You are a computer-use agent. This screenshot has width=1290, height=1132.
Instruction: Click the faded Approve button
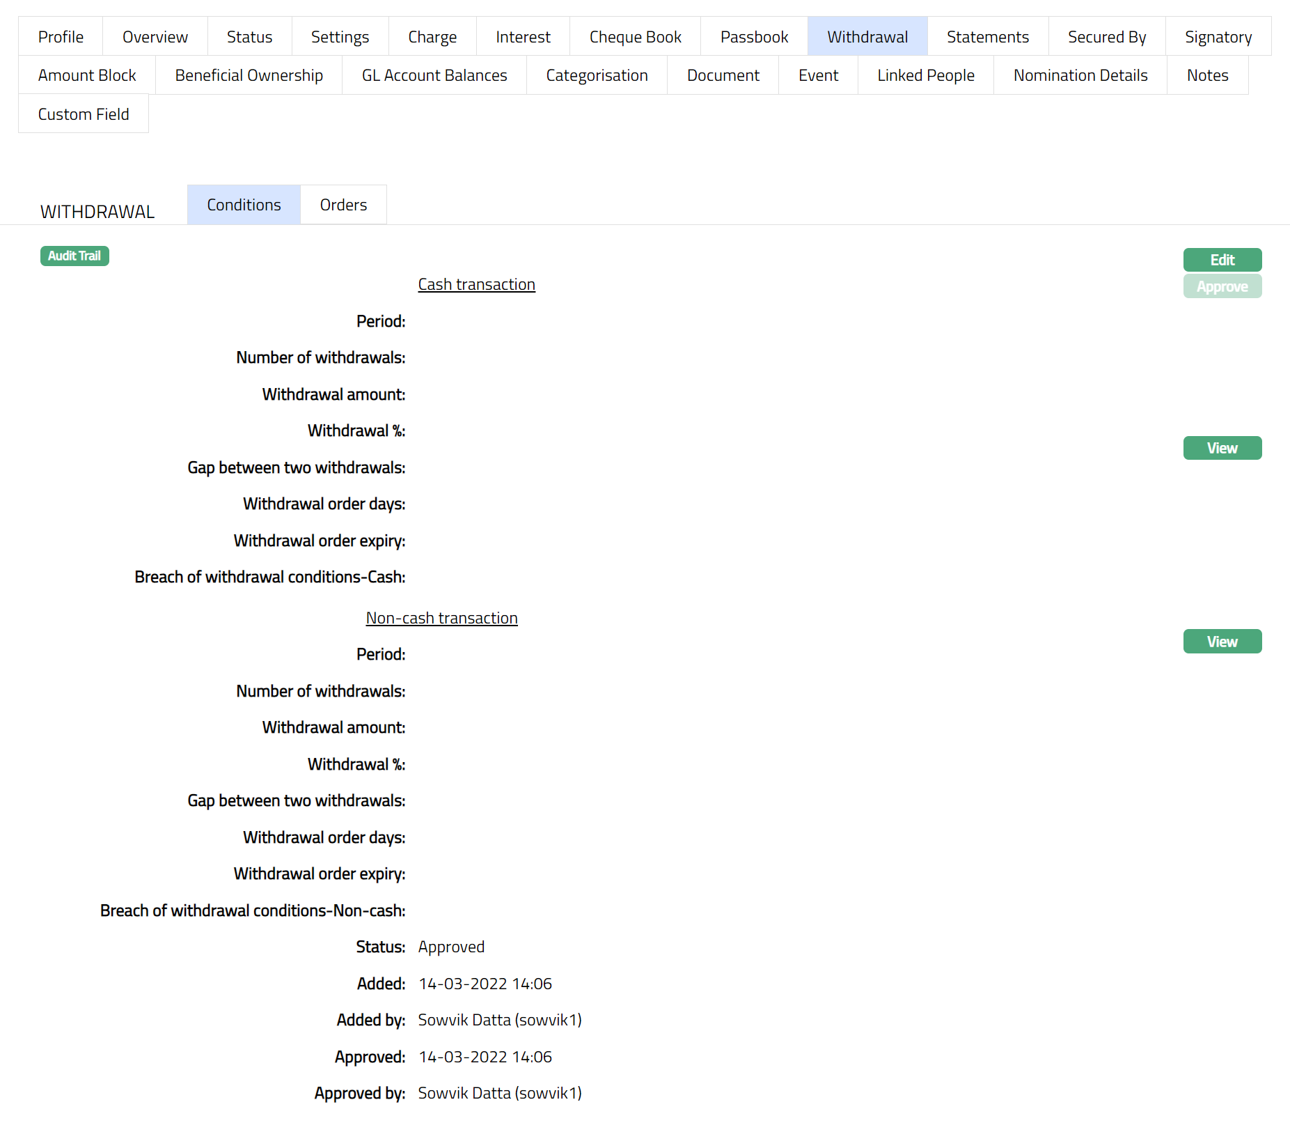(x=1222, y=286)
